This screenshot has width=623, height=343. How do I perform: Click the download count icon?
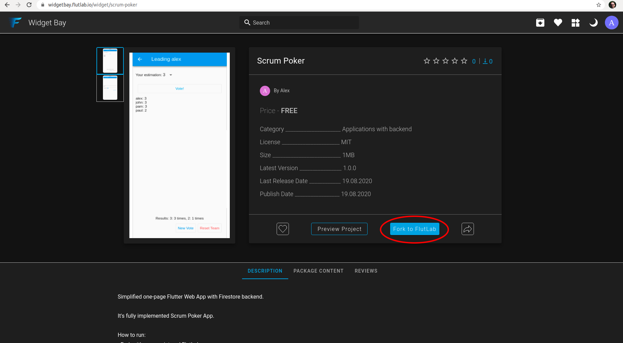point(485,61)
